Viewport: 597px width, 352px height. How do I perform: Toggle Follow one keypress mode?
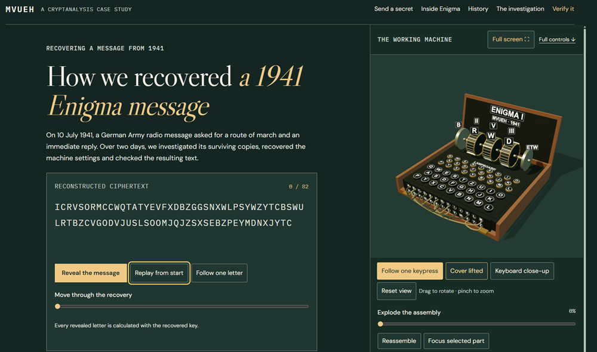pyautogui.click(x=410, y=271)
